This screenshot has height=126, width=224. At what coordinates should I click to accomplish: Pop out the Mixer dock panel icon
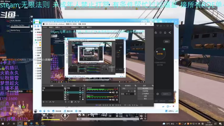pyautogui.click(x=119, y=86)
